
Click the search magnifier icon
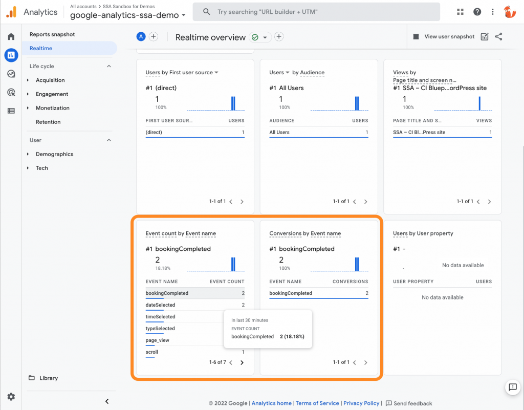(x=207, y=12)
